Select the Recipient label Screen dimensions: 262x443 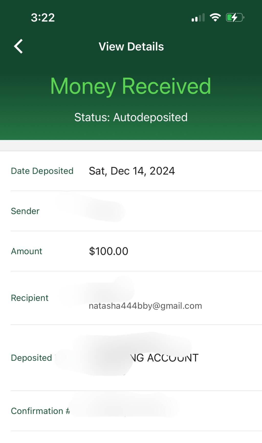pyautogui.click(x=30, y=298)
